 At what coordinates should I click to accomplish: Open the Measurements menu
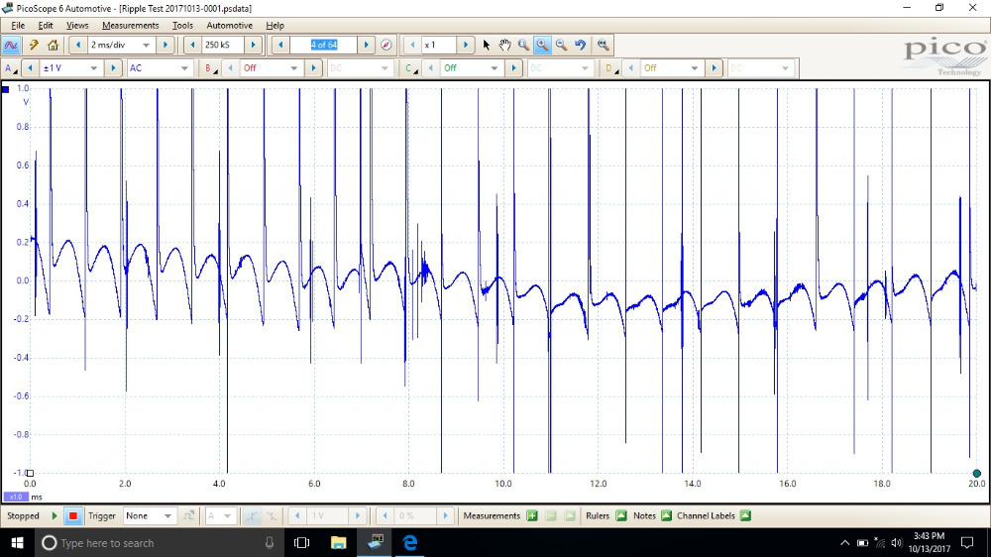point(130,25)
